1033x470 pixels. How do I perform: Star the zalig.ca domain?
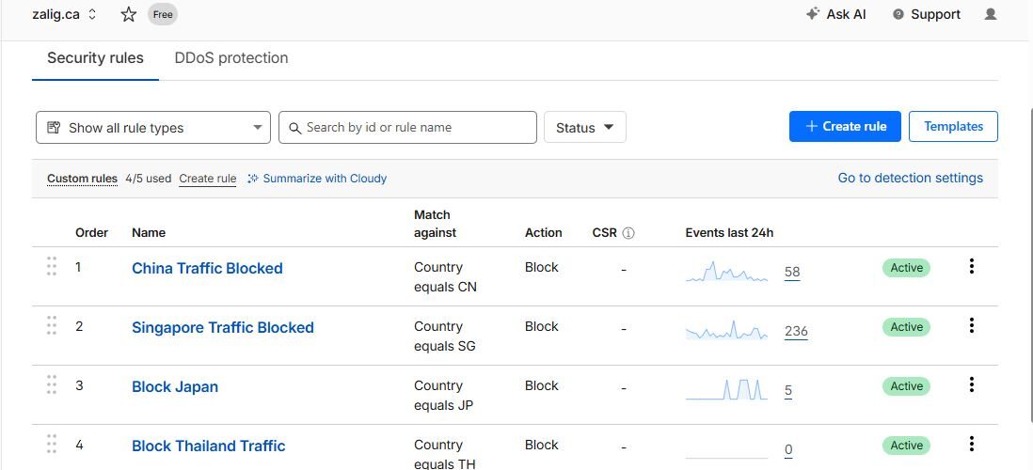(x=129, y=14)
